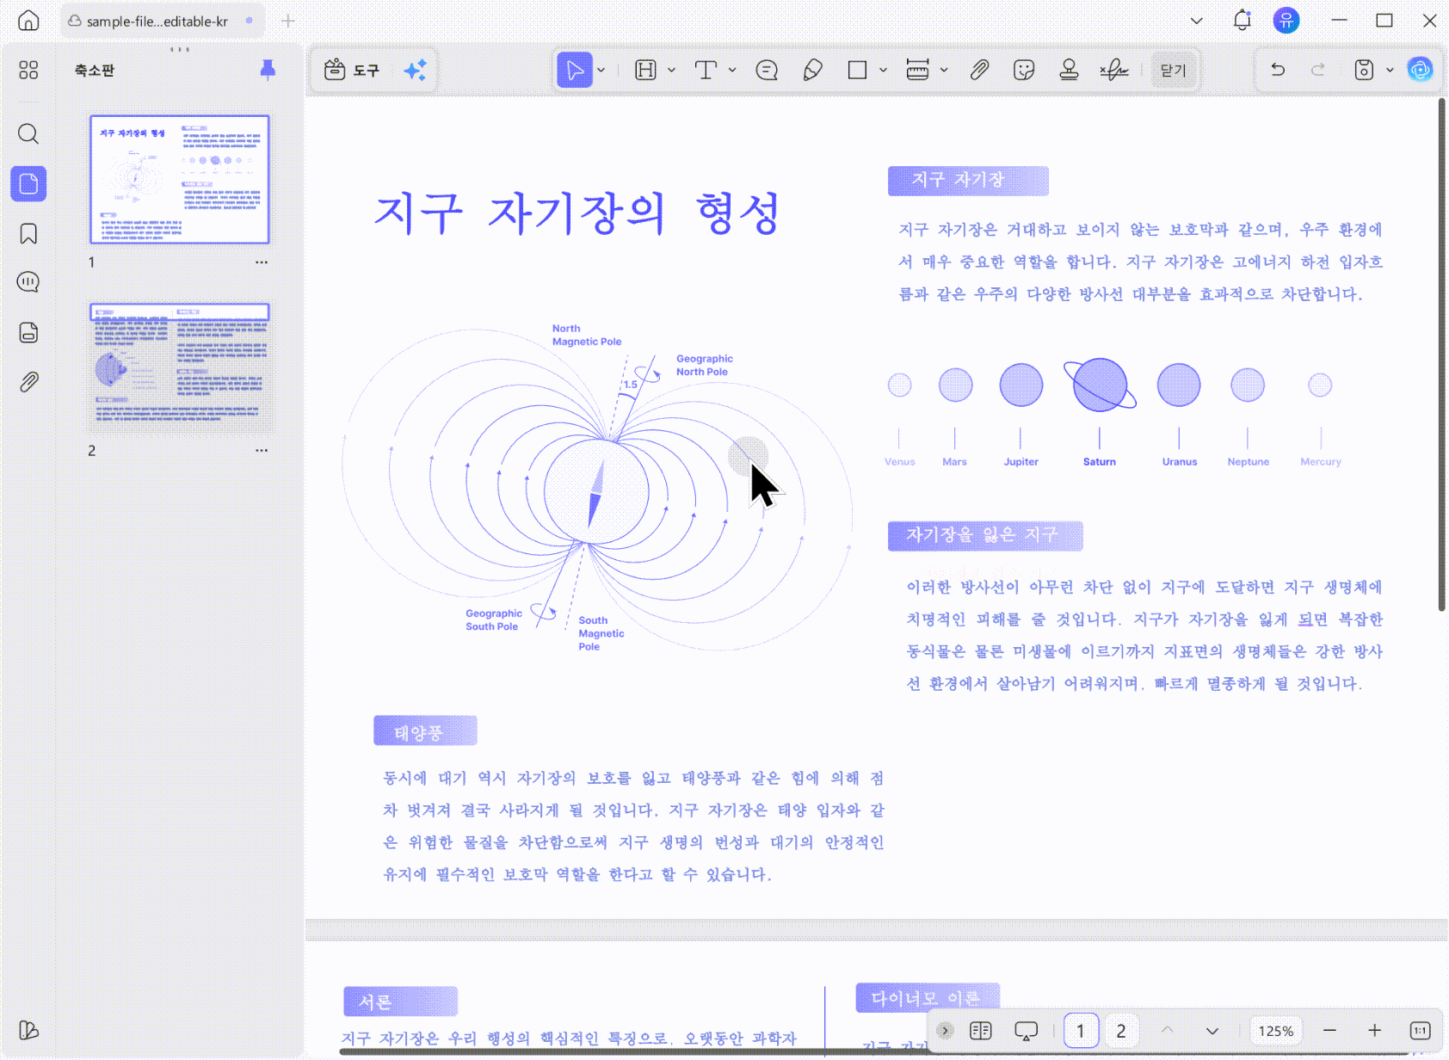Select the measure ruler tool
The height and width of the screenshot is (1060, 1449).
pos(917,70)
